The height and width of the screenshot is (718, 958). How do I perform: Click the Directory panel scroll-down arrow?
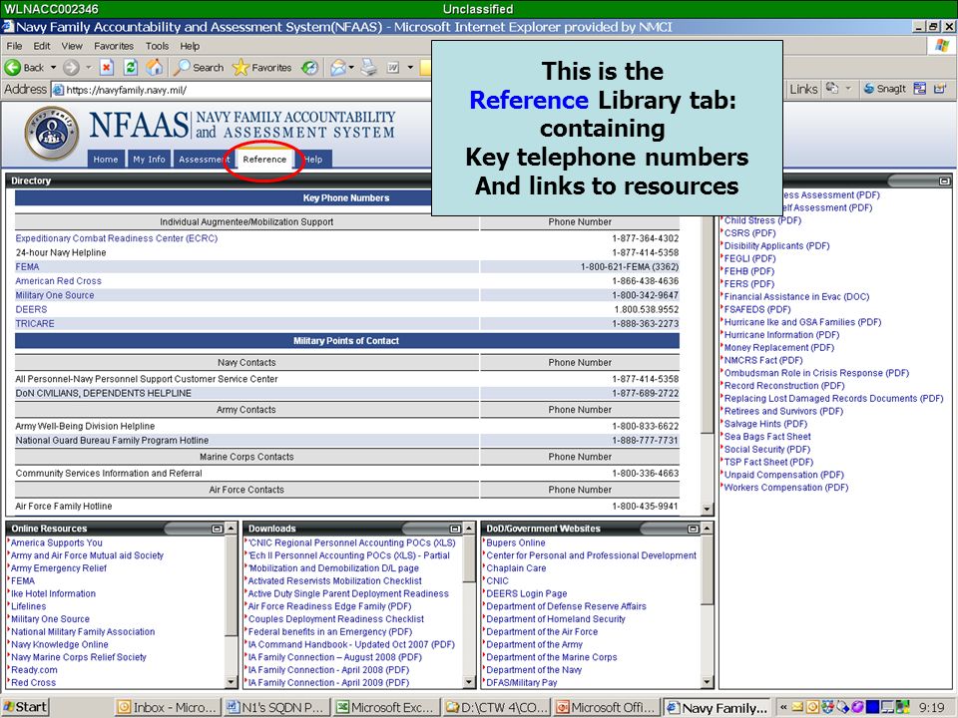point(707,509)
